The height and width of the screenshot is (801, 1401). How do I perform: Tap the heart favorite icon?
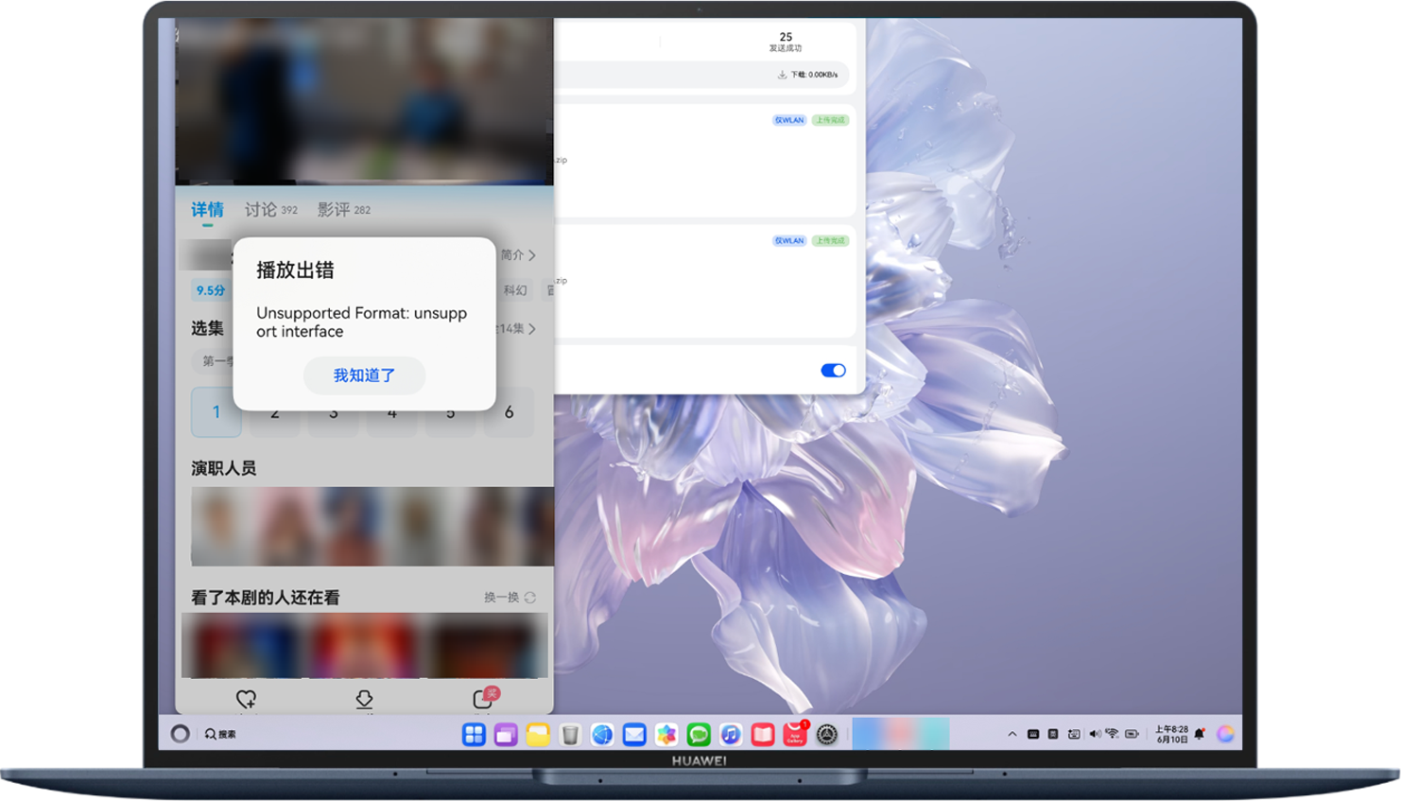click(x=246, y=699)
